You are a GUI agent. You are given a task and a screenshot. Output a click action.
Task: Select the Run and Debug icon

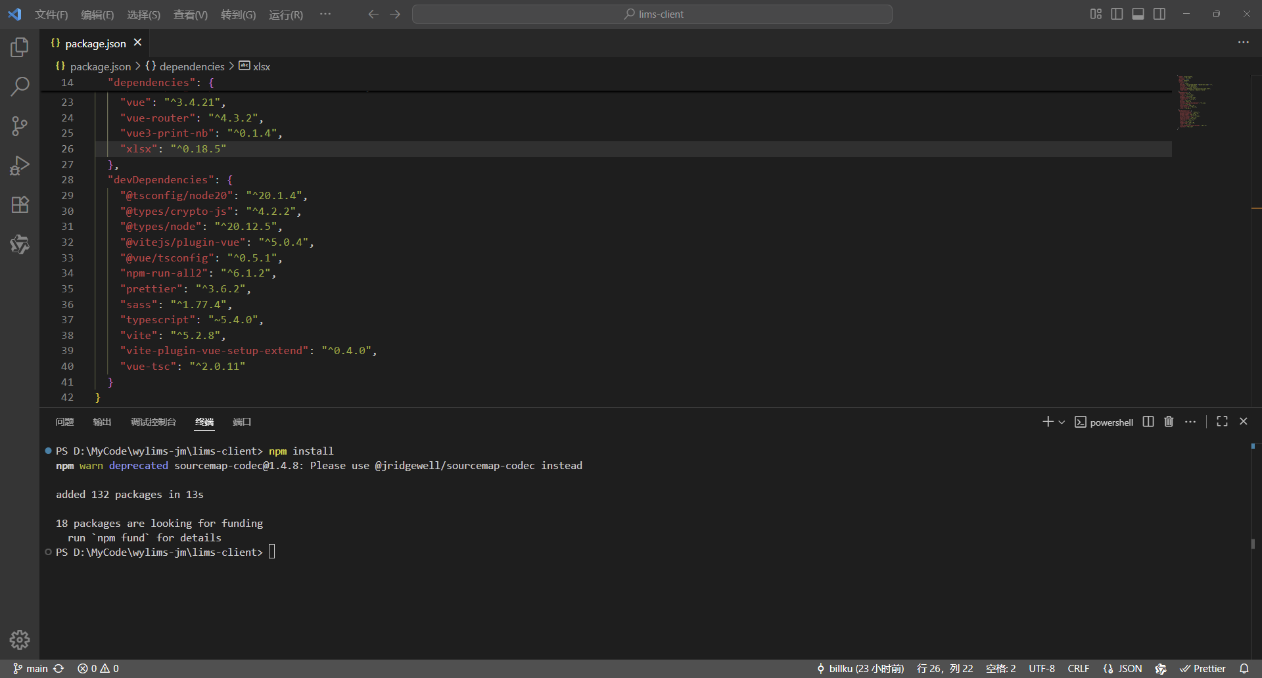pyautogui.click(x=20, y=165)
